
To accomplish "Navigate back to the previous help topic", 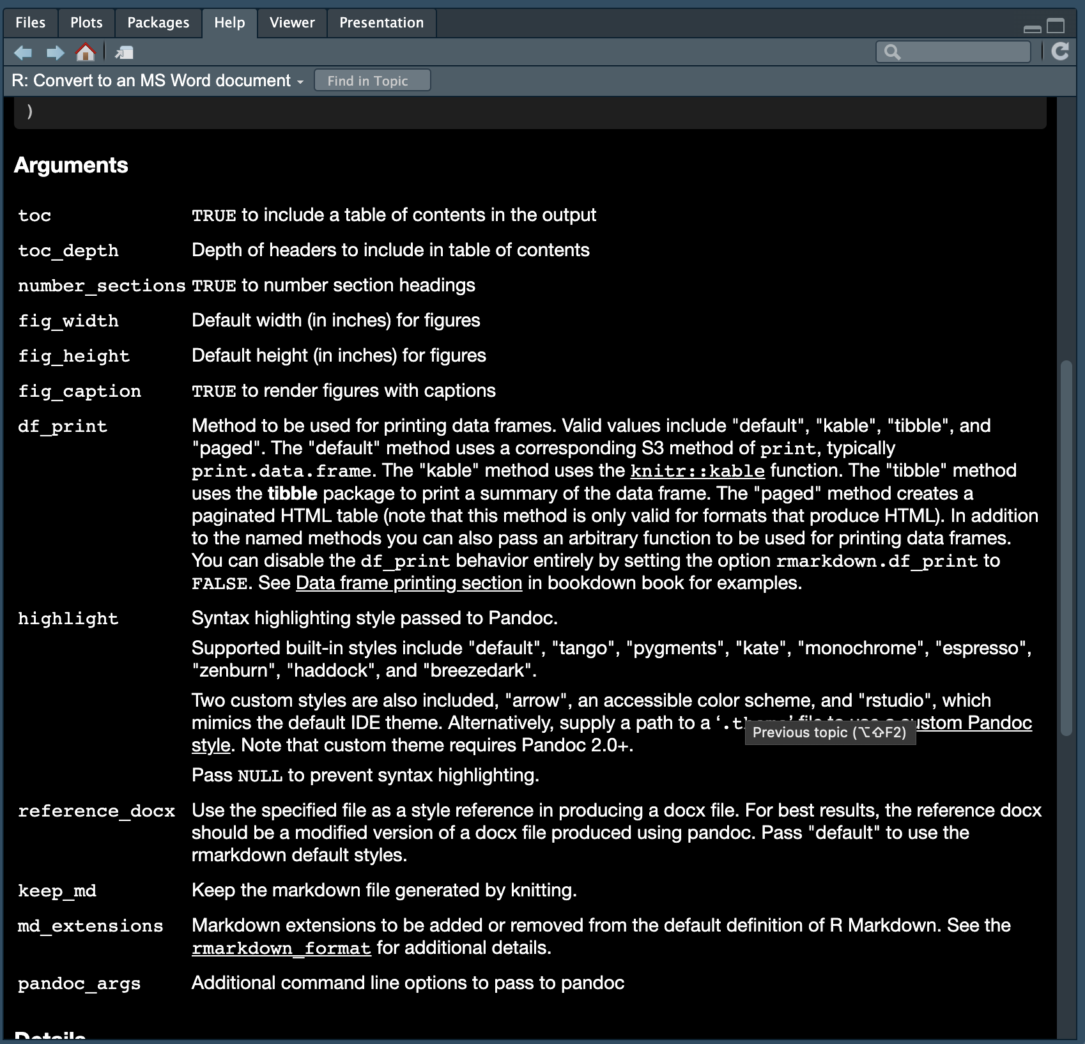I will point(24,52).
